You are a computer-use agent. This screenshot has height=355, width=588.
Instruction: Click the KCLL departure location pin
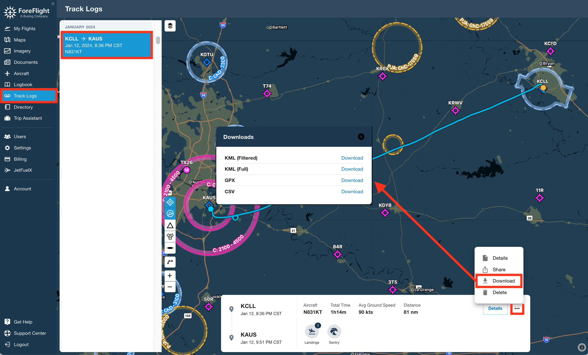click(231, 309)
